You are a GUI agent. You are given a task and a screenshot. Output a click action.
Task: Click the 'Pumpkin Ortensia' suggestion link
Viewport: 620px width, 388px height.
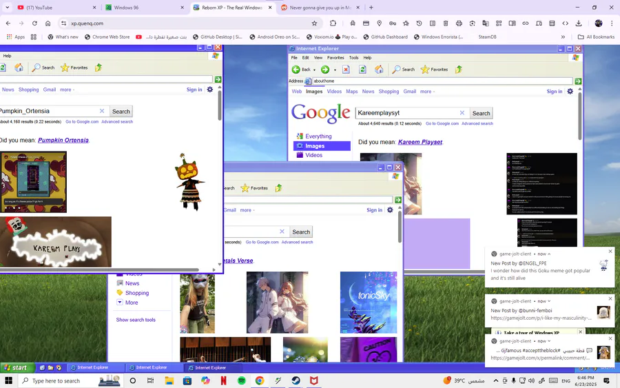pos(63,140)
